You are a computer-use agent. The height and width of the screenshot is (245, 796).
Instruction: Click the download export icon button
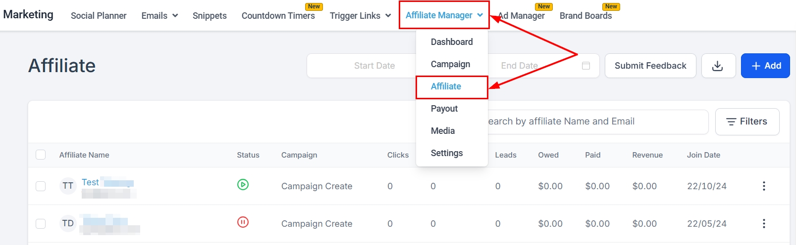(717, 66)
